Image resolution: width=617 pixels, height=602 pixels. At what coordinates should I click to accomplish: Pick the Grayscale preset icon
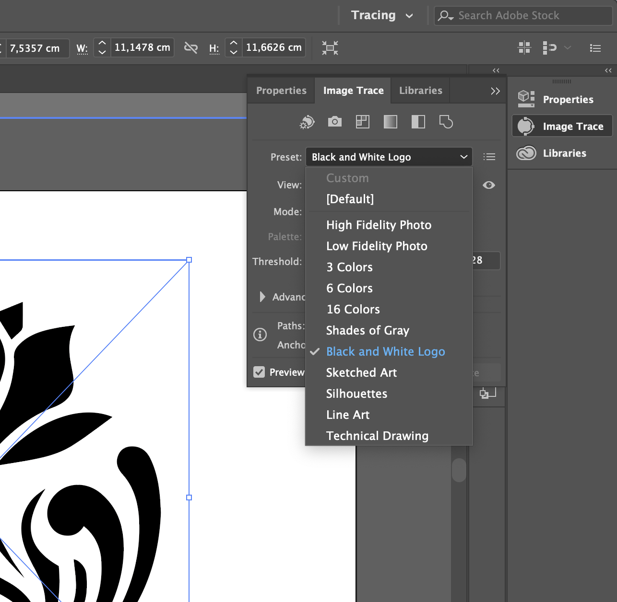pyautogui.click(x=391, y=122)
